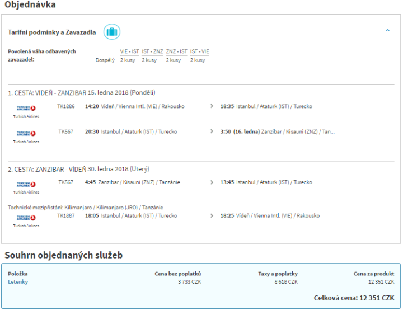The height and width of the screenshot is (310, 403).
Task: Click the Celková cena total price
Action: click(x=354, y=298)
